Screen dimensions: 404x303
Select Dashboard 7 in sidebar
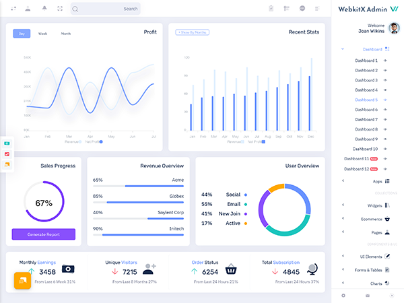pyautogui.click(x=366, y=119)
